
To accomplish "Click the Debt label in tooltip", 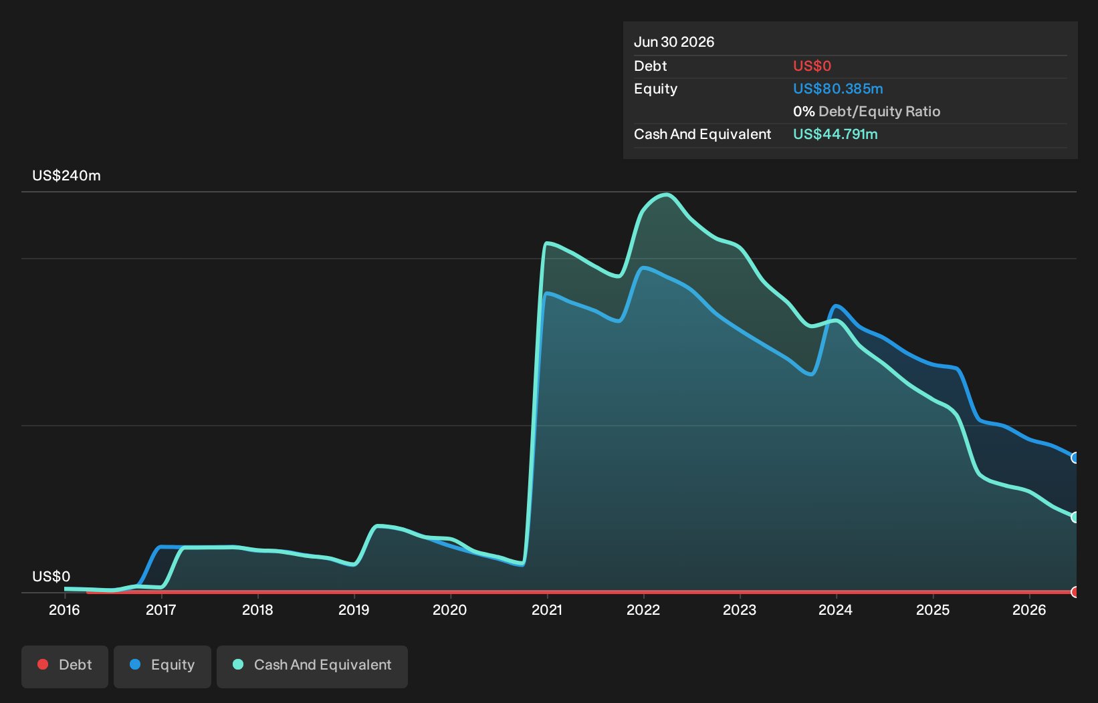I will tap(651, 66).
